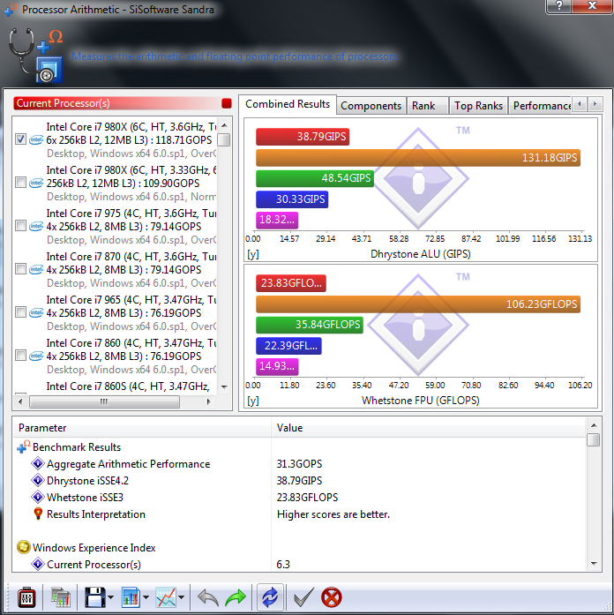This screenshot has width=614, height=615.
Task: Click the parameter panel scroll up arrow
Action: coord(594,425)
